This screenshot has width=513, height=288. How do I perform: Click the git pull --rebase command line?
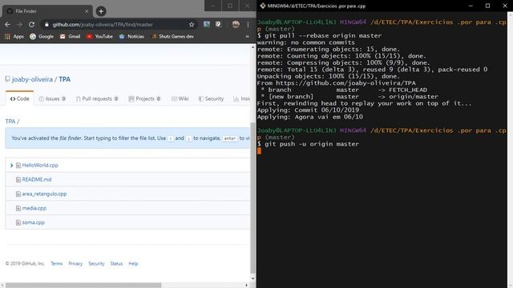[x=319, y=35]
